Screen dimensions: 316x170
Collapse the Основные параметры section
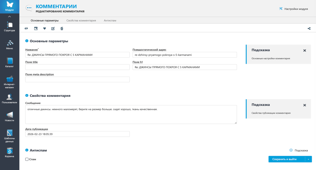click(27, 41)
